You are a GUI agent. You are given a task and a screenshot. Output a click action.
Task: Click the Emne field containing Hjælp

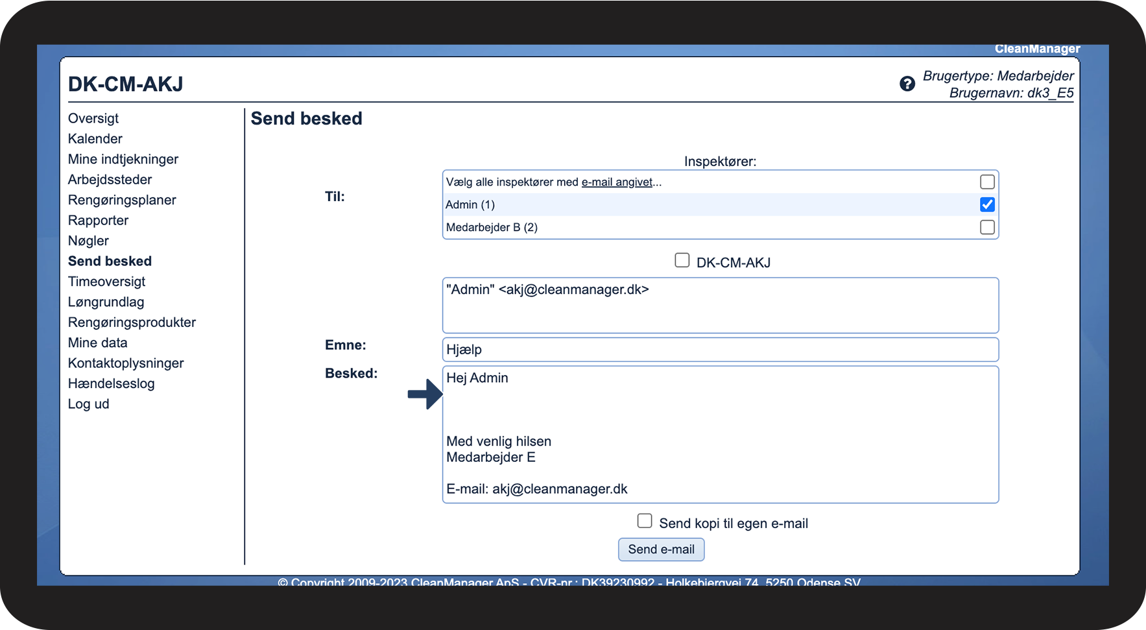point(721,350)
